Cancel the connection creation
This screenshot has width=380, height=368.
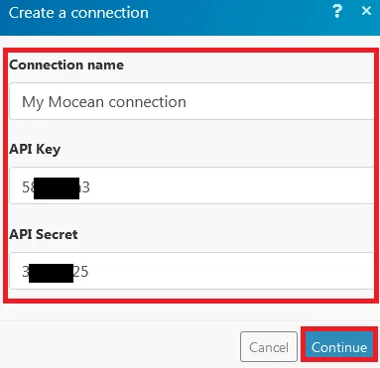click(x=269, y=347)
